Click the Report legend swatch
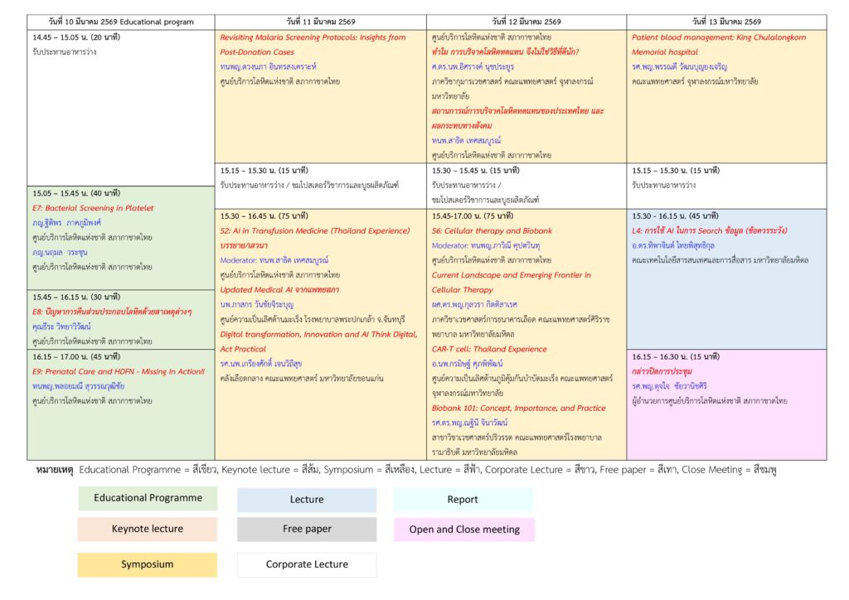849x600 pixels. click(463, 500)
